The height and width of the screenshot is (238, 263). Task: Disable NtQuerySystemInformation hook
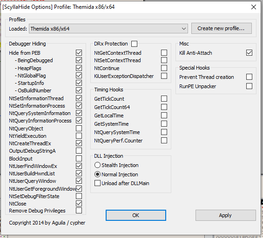click(x=79, y=113)
